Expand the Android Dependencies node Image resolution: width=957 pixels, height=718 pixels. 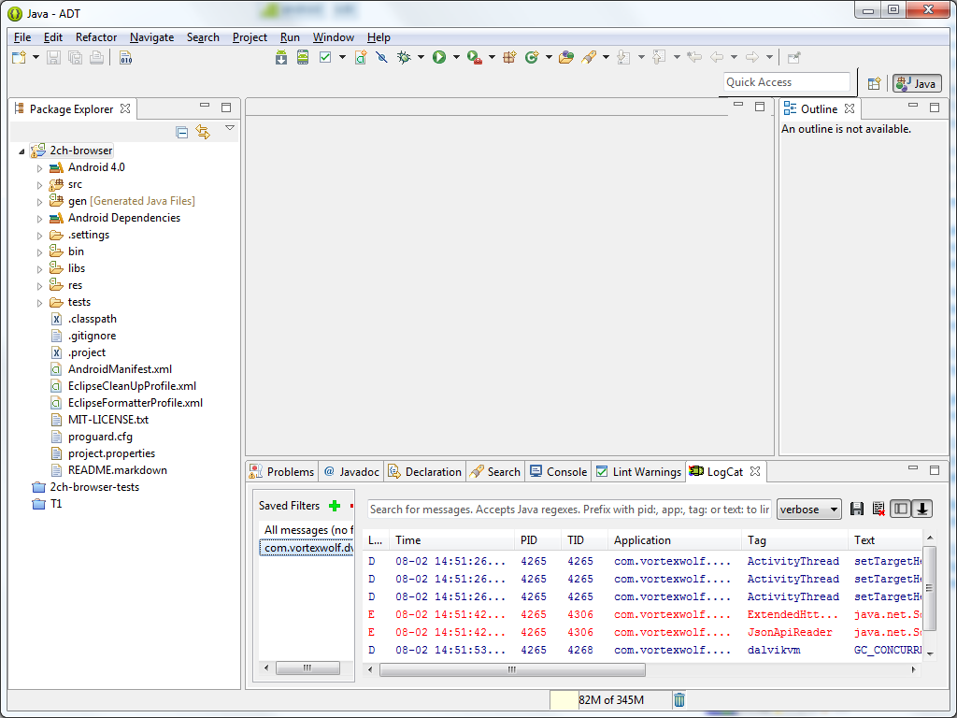point(39,218)
